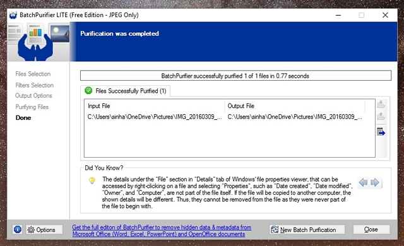The height and width of the screenshot is (246, 404).
Task: Click the Output File column header
Action: tap(295, 106)
